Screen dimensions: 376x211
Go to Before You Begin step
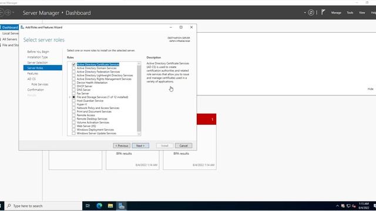(x=38, y=52)
